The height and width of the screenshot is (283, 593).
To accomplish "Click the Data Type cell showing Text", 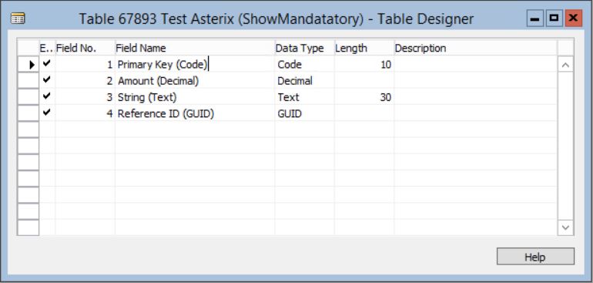I will [x=304, y=97].
